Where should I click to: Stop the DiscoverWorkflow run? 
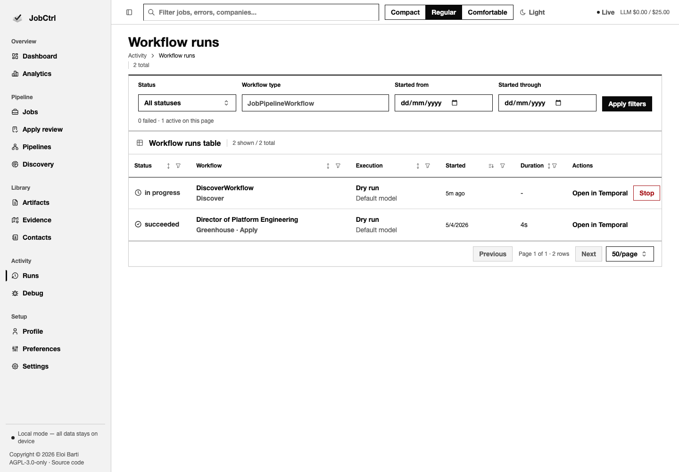[646, 193]
